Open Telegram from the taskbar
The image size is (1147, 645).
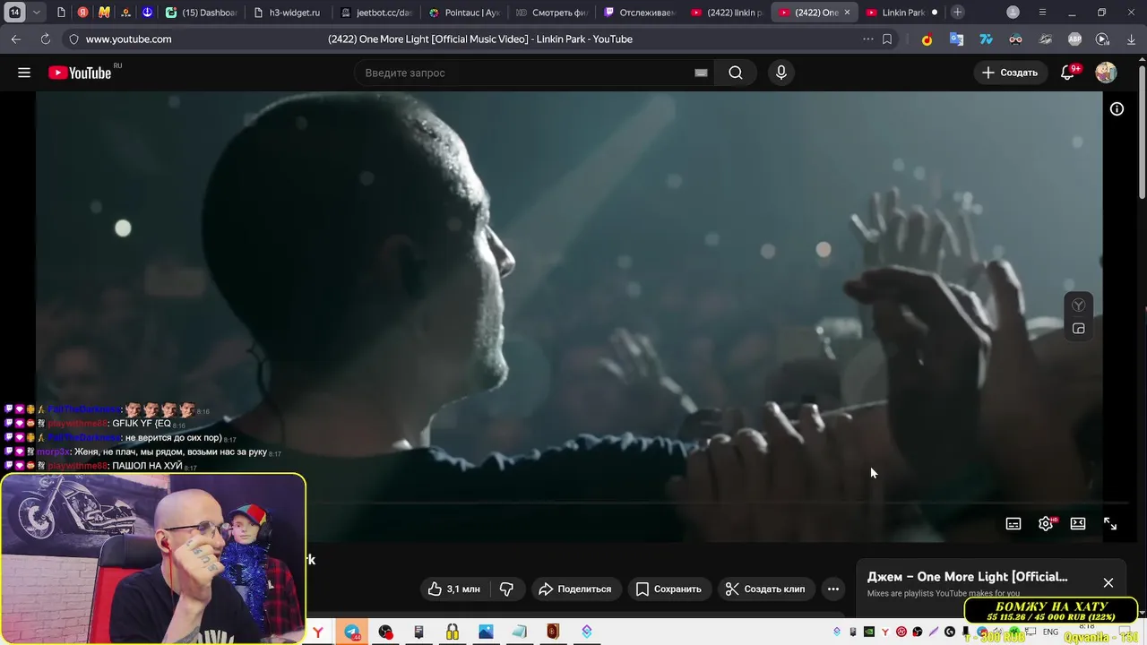[353, 632]
